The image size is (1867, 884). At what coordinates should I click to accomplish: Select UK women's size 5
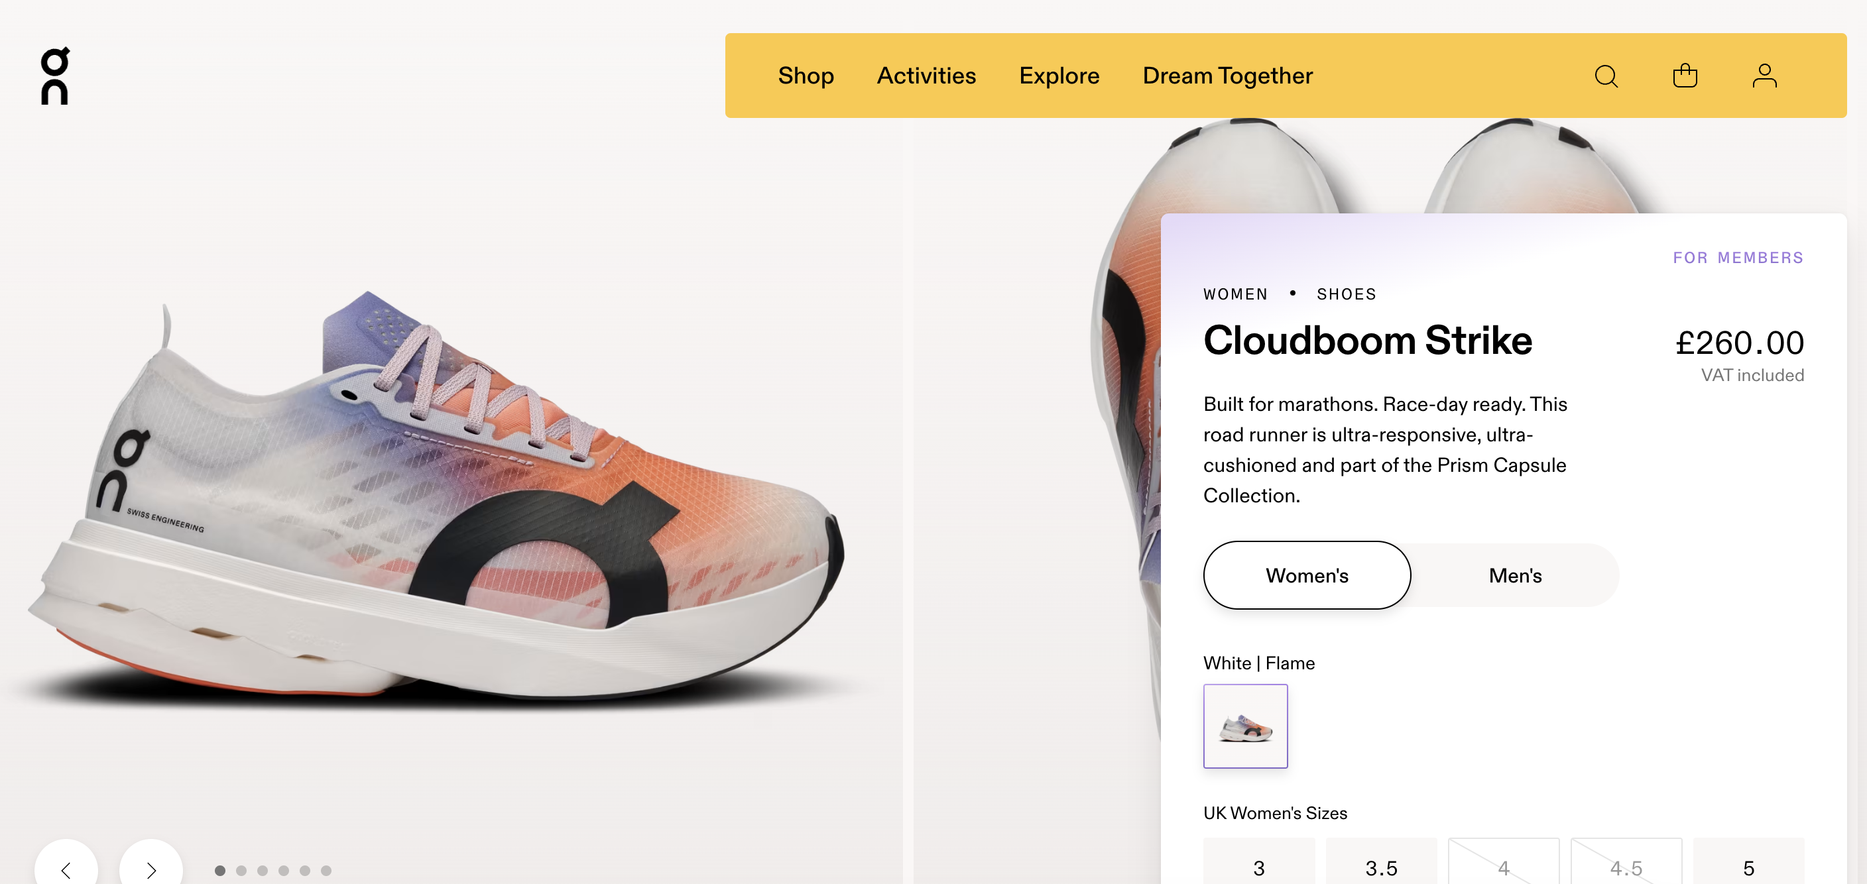tap(1748, 867)
